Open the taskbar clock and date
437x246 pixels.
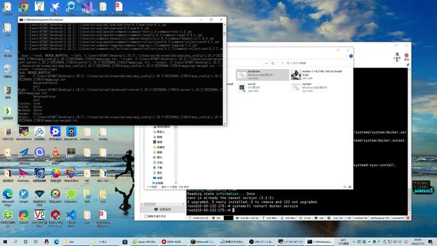(x=418, y=241)
